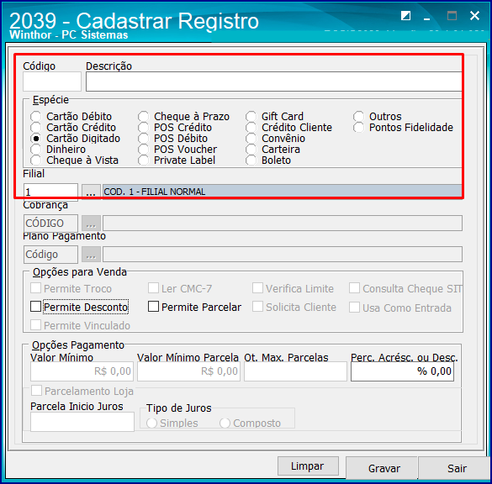Click the Cobrança description field
The width and height of the screenshot is (492, 484).
(283, 224)
